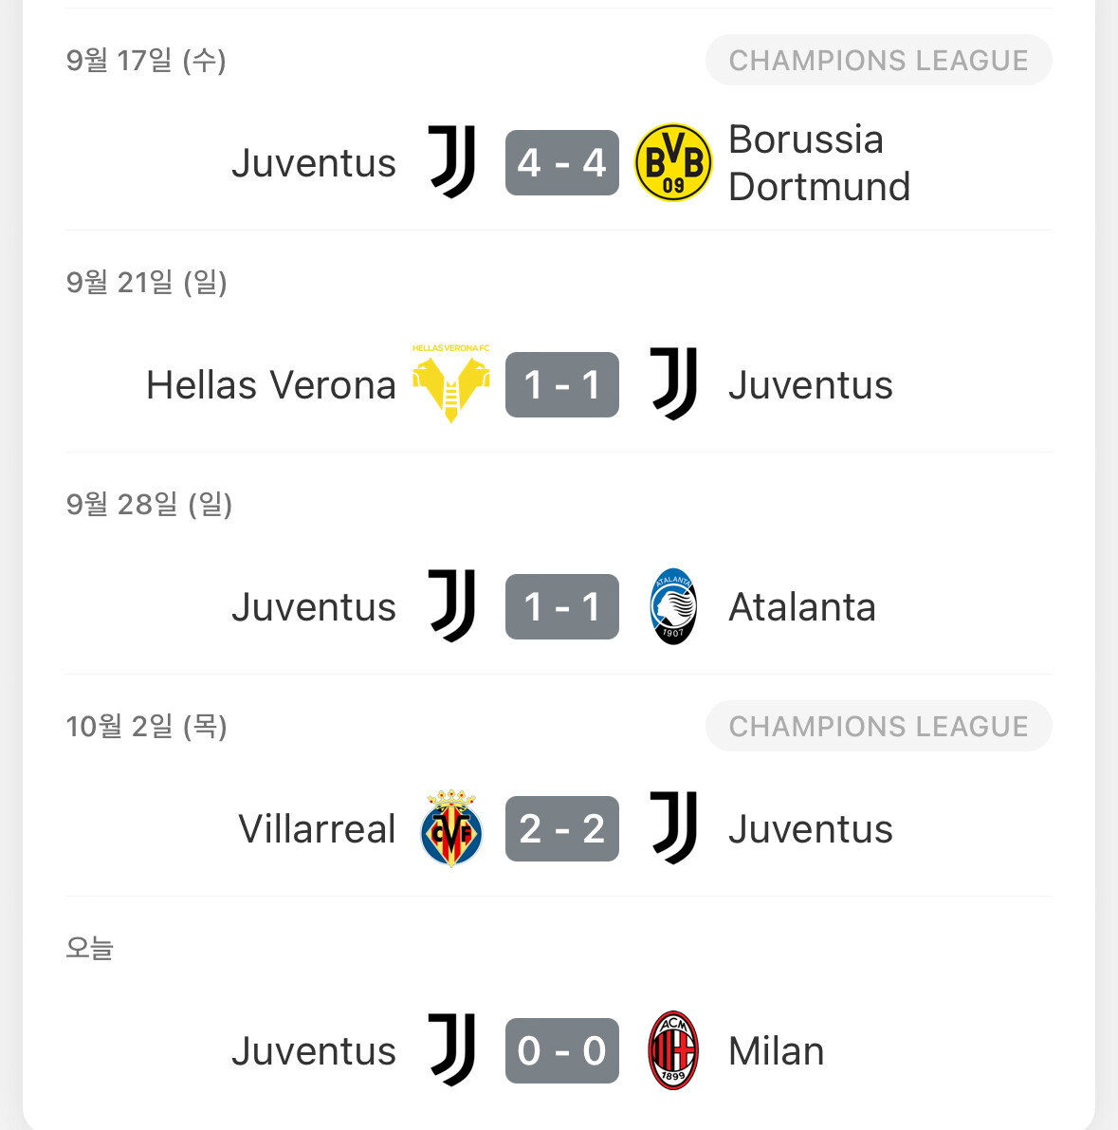Tap the Hellas Verona yellow crest

tap(451, 384)
